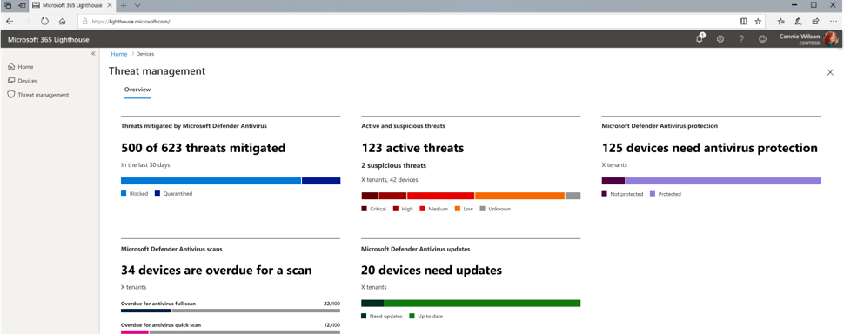Open reading view icon in address bar
The image size is (844, 334).
[x=743, y=22]
